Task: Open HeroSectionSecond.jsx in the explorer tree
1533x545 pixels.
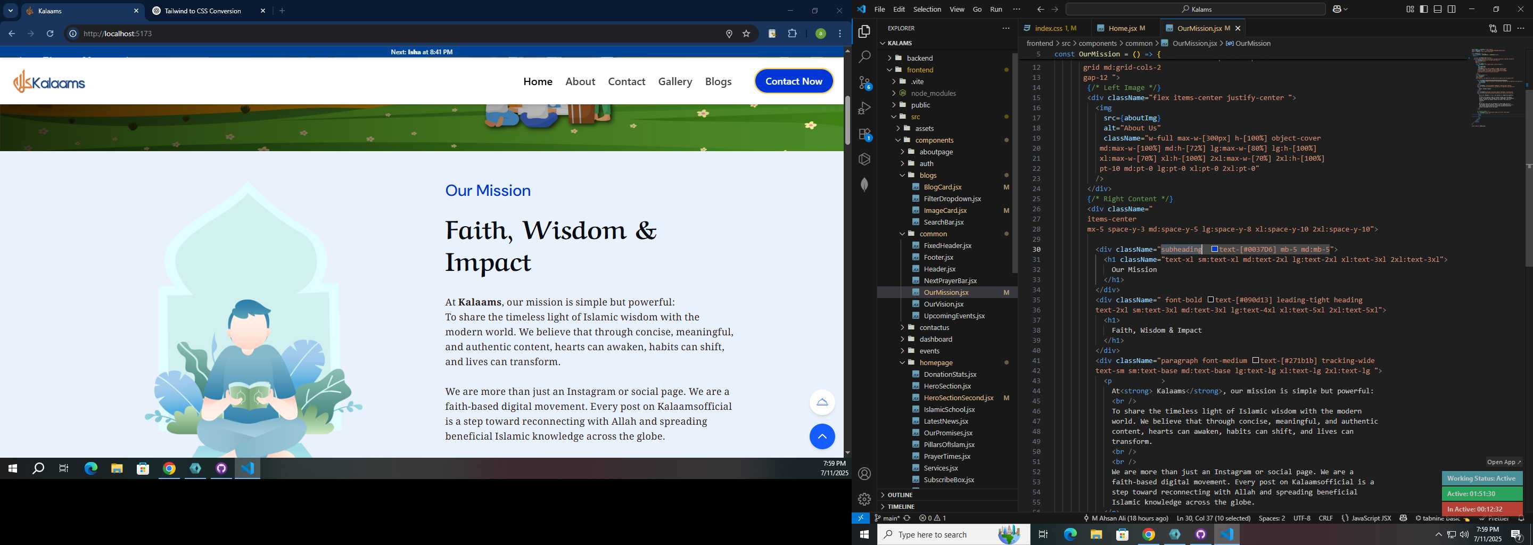Action: click(958, 398)
